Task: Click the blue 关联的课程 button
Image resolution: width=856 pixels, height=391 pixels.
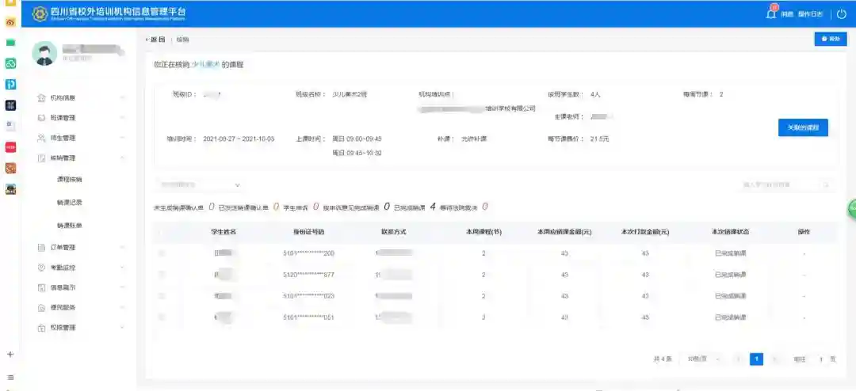Action: coord(803,127)
